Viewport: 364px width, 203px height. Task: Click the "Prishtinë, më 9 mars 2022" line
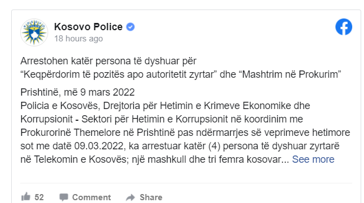(x=77, y=92)
